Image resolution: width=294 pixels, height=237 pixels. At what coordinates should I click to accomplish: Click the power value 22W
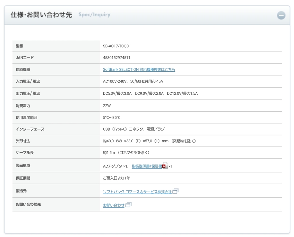107,106
